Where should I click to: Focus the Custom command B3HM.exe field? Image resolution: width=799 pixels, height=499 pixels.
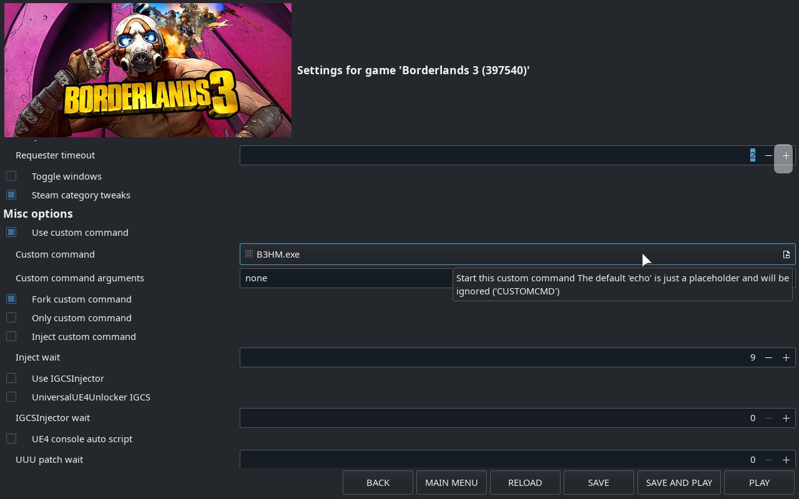click(517, 254)
